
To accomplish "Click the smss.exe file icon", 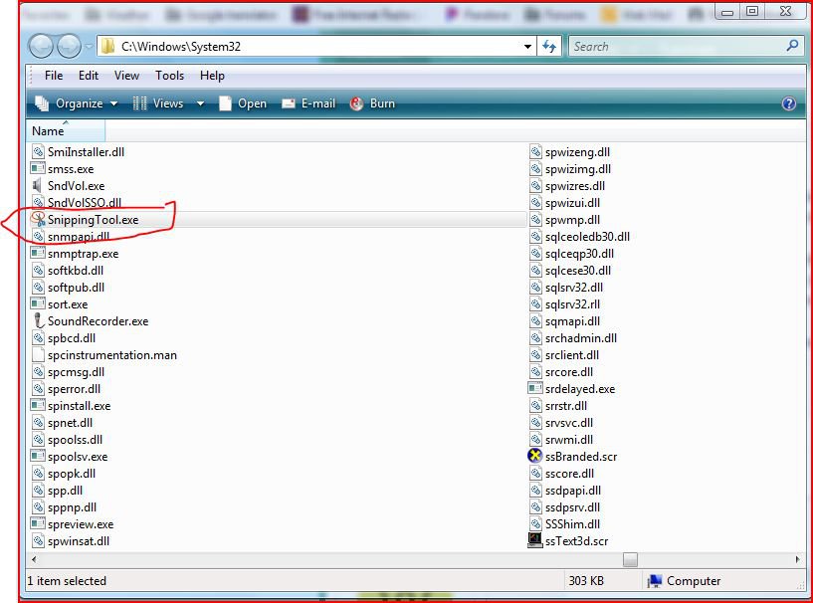I will click(38, 168).
